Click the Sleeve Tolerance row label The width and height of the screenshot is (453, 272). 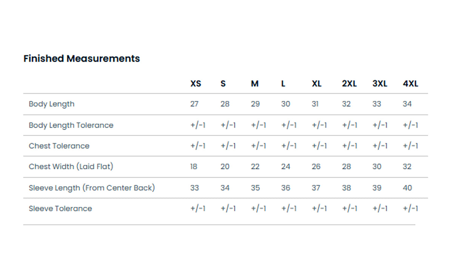click(60, 209)
